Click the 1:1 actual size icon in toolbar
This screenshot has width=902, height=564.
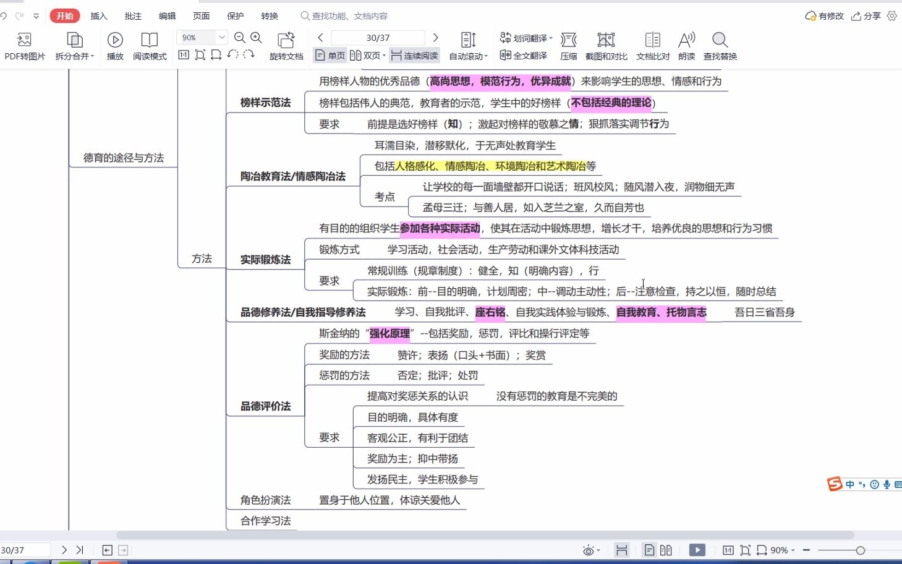pos(184,54)
